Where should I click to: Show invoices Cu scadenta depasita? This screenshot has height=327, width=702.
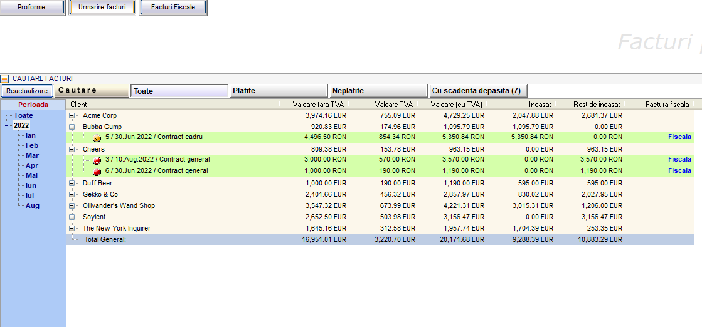pyautogui.click(x=477, y=91)
